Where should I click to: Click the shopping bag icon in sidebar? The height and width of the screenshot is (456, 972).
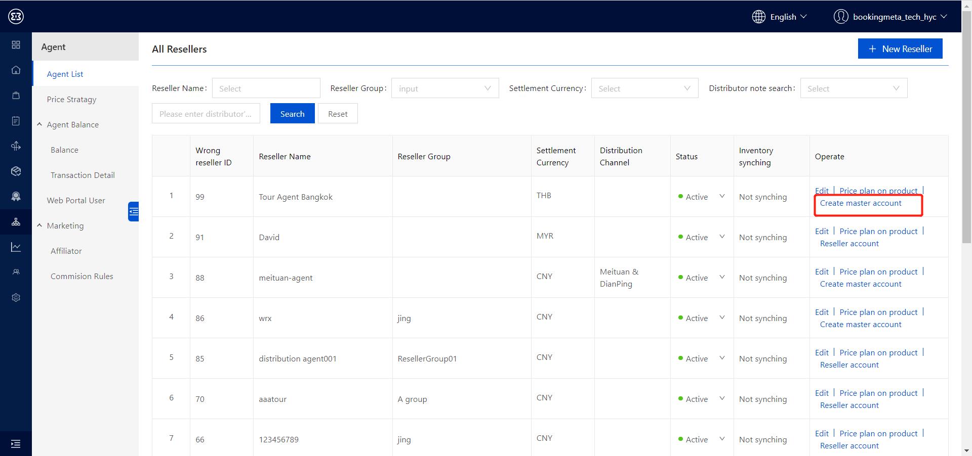point(16,96)
